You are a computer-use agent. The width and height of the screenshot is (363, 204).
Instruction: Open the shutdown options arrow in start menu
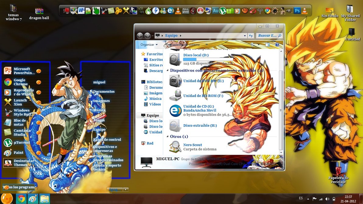[x=126, y=189]
